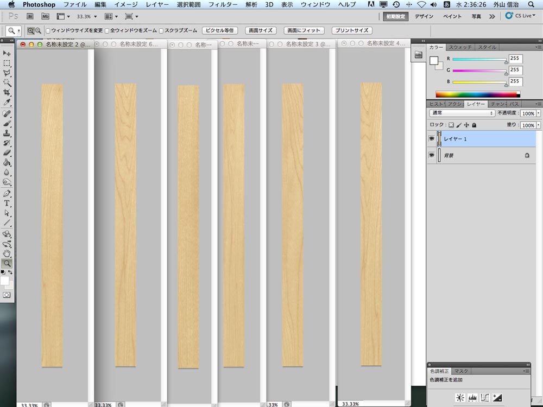
Task: Select the Eyedropper tool
Action: click(7, 103)
